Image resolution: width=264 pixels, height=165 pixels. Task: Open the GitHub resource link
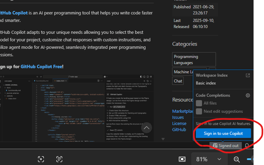pos(179,129)
